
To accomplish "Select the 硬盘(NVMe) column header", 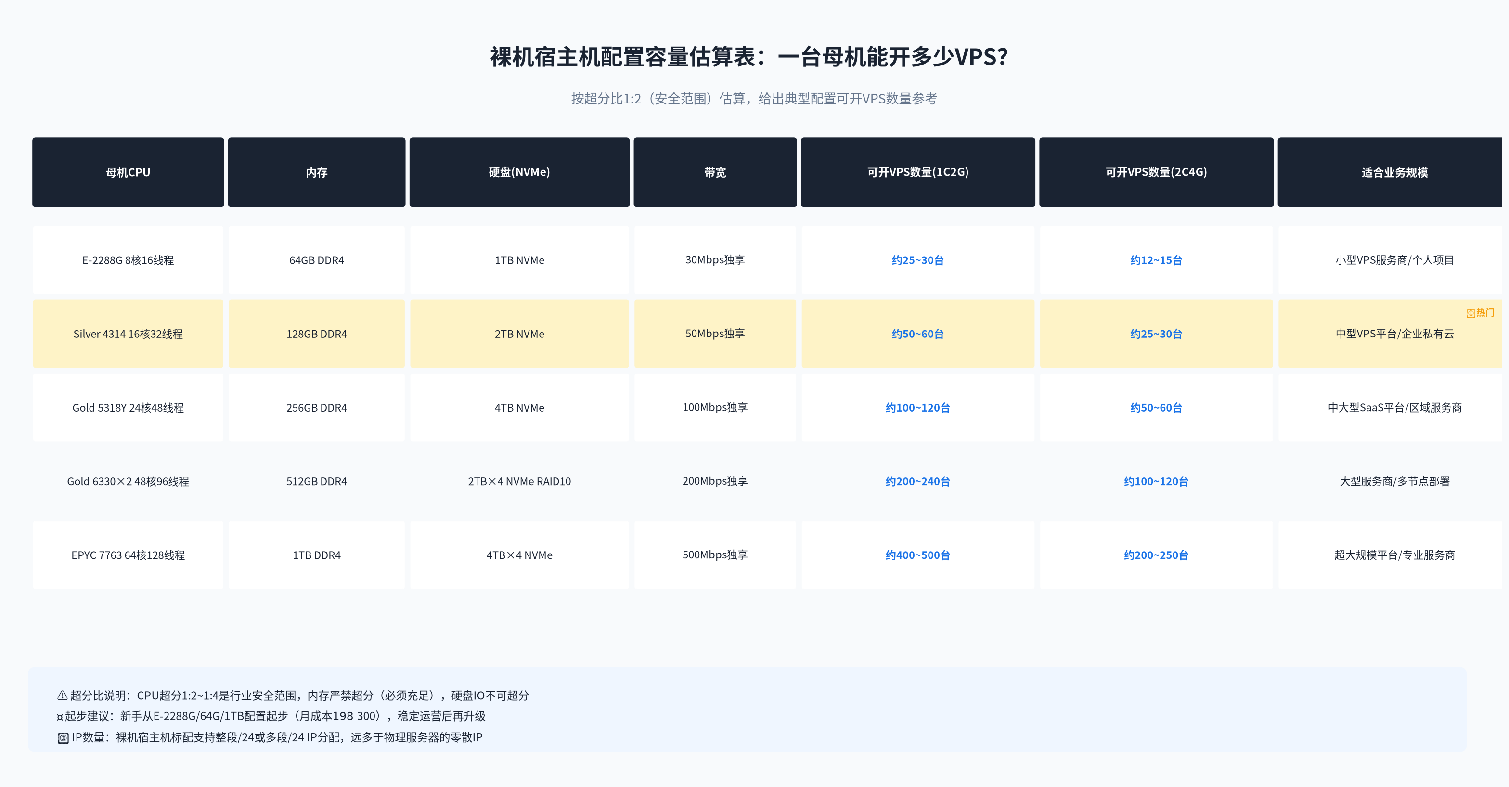I will click(x=519, y=172).
